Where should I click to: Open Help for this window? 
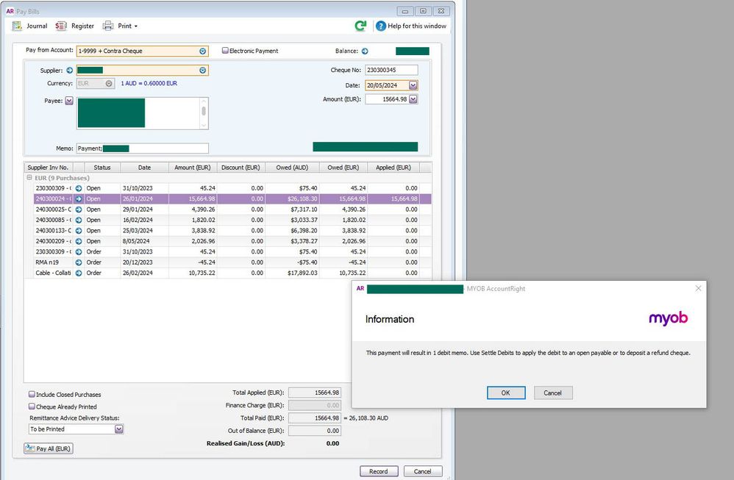click(x=412, y=26)
